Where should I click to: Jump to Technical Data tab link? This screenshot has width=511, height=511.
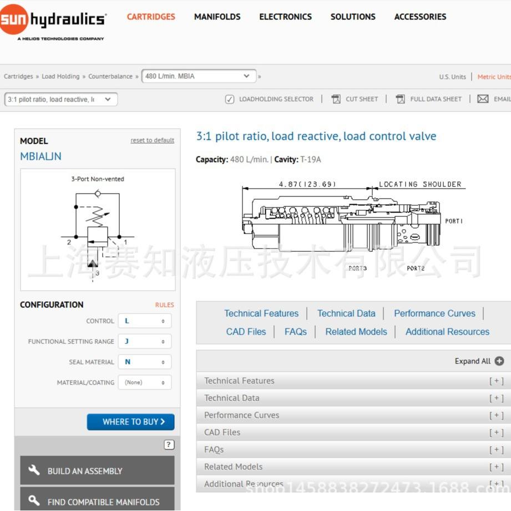[x=346, y=313]
